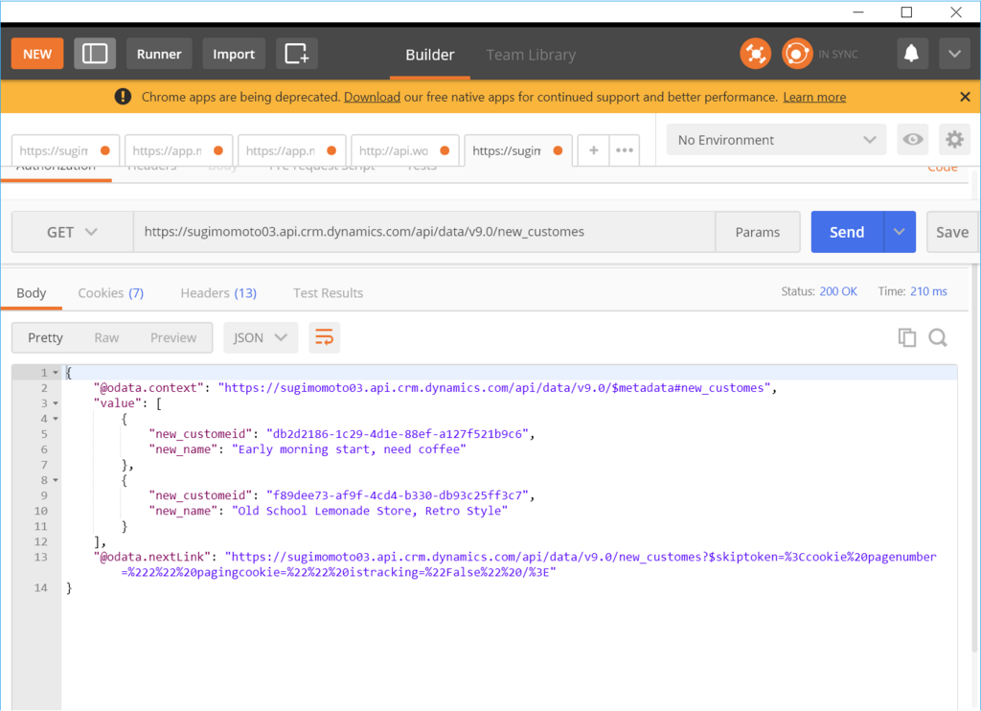The image size is (981, 711).
Task: Open a new window icon
Action: coord(297,54)
